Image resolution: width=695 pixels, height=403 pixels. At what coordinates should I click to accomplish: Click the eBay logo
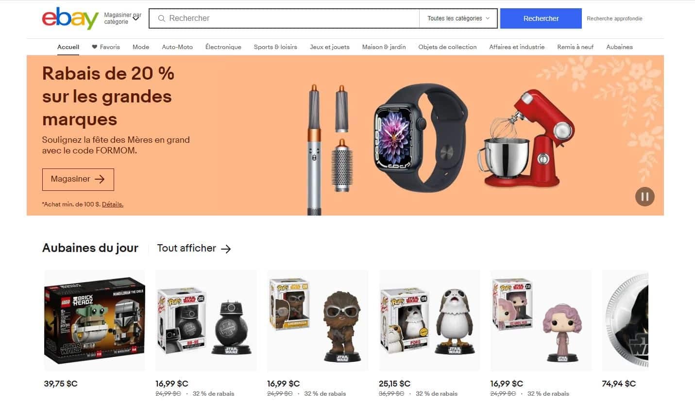coord(70,18)
